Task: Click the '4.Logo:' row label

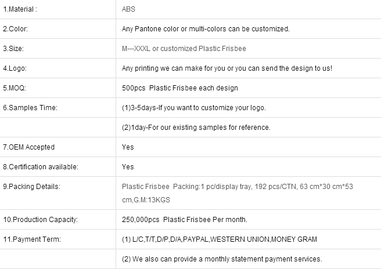Action: coord(15,68)
